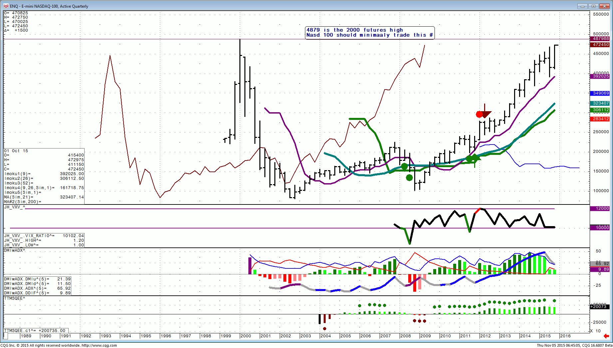Select the 487988 price label on the scale
613x348 pixels.
[601, 39]
